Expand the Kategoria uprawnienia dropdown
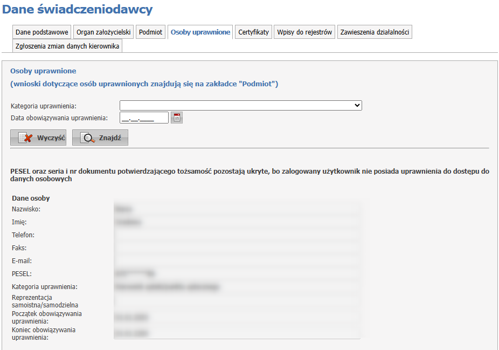Image resolution: width=499 pixels, height=350 pixels. pos(240,106)
